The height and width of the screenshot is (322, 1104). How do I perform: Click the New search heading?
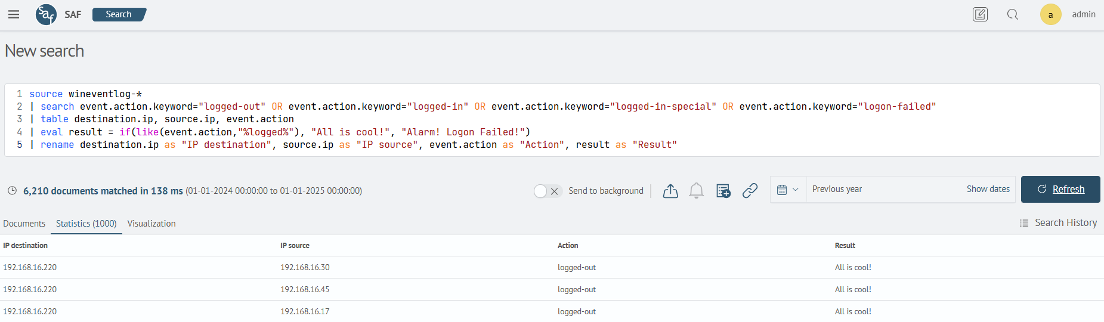45,51
